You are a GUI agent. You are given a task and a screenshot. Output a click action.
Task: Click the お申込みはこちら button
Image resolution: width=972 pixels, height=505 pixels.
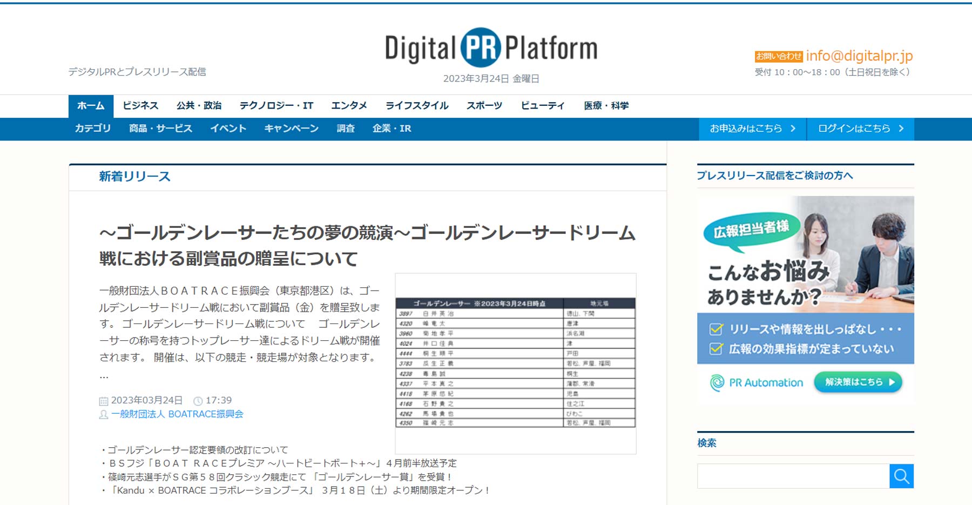pos(752,129)
